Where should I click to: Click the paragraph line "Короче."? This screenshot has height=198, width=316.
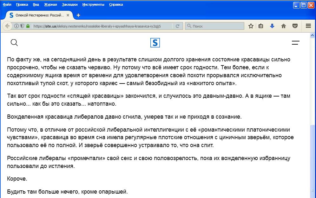[17, 179]
